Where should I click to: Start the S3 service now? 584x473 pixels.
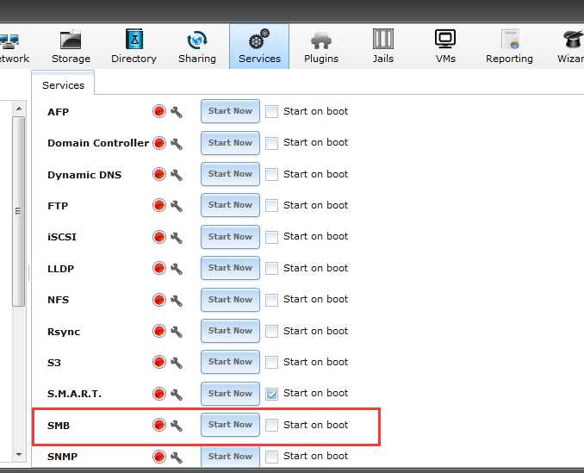pyautogui.click(x=230, y=362)
